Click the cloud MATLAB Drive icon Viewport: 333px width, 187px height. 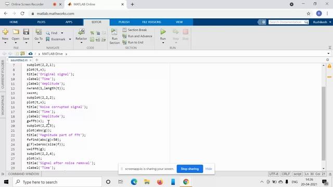(30, 54)
